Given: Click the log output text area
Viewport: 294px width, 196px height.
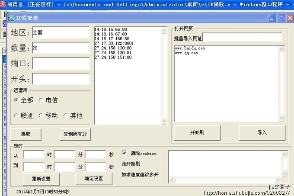Looking at the screenshot, I should point(225,164).
